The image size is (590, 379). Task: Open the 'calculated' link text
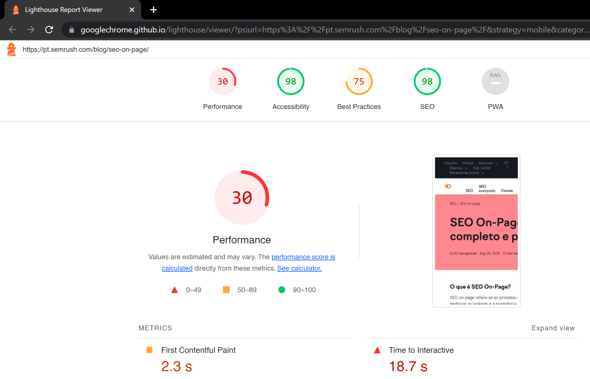coord(177,268)
